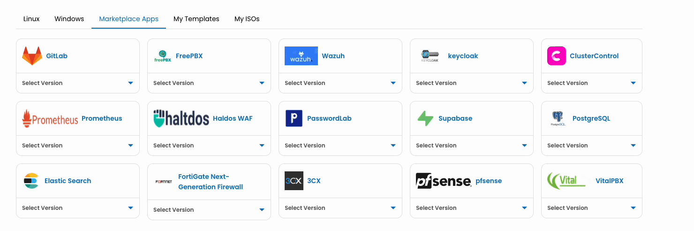Open Prometheus Select Version dropdown
This screenshot has width=694, height=231.
(x=78, y=146)
